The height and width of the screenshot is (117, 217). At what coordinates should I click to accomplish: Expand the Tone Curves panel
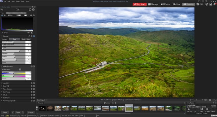click(7, 89)
